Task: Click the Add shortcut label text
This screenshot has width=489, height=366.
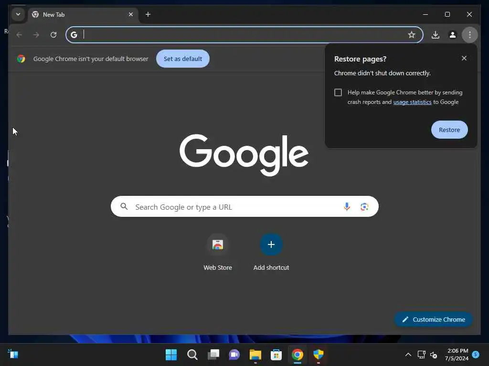Action: point(271,268)
